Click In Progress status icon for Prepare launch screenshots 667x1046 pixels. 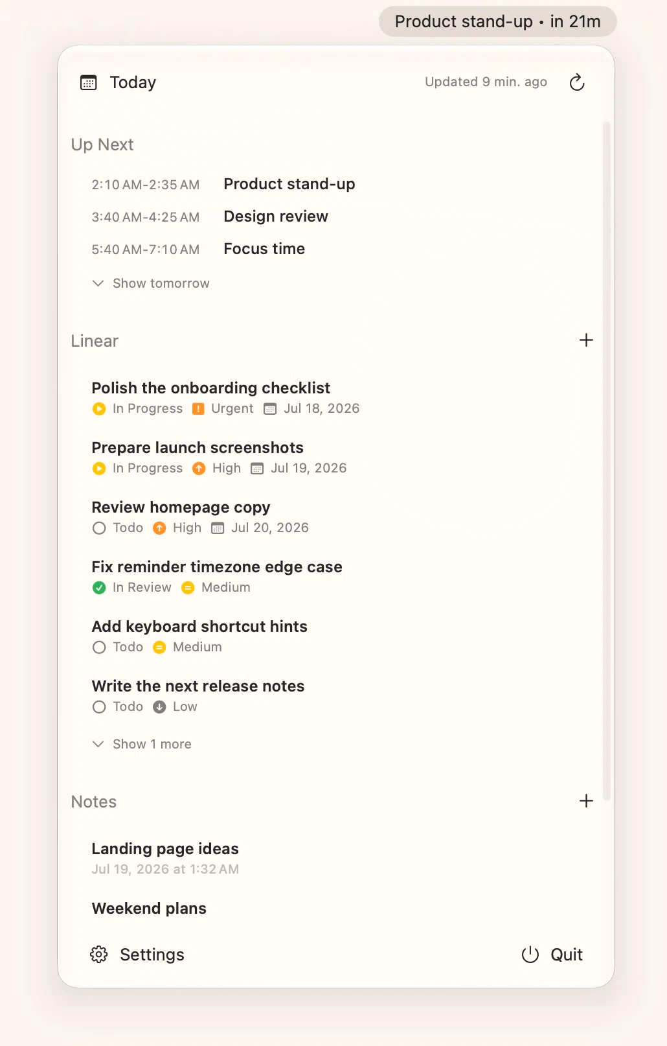coord(99,469)
